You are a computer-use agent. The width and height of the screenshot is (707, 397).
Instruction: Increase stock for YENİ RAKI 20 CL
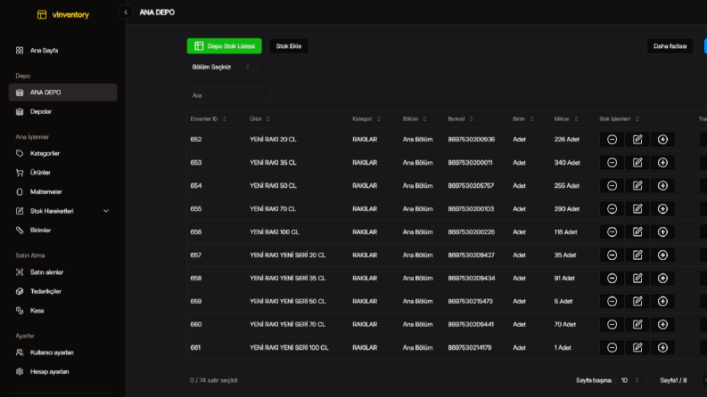(x=662, y=140)
